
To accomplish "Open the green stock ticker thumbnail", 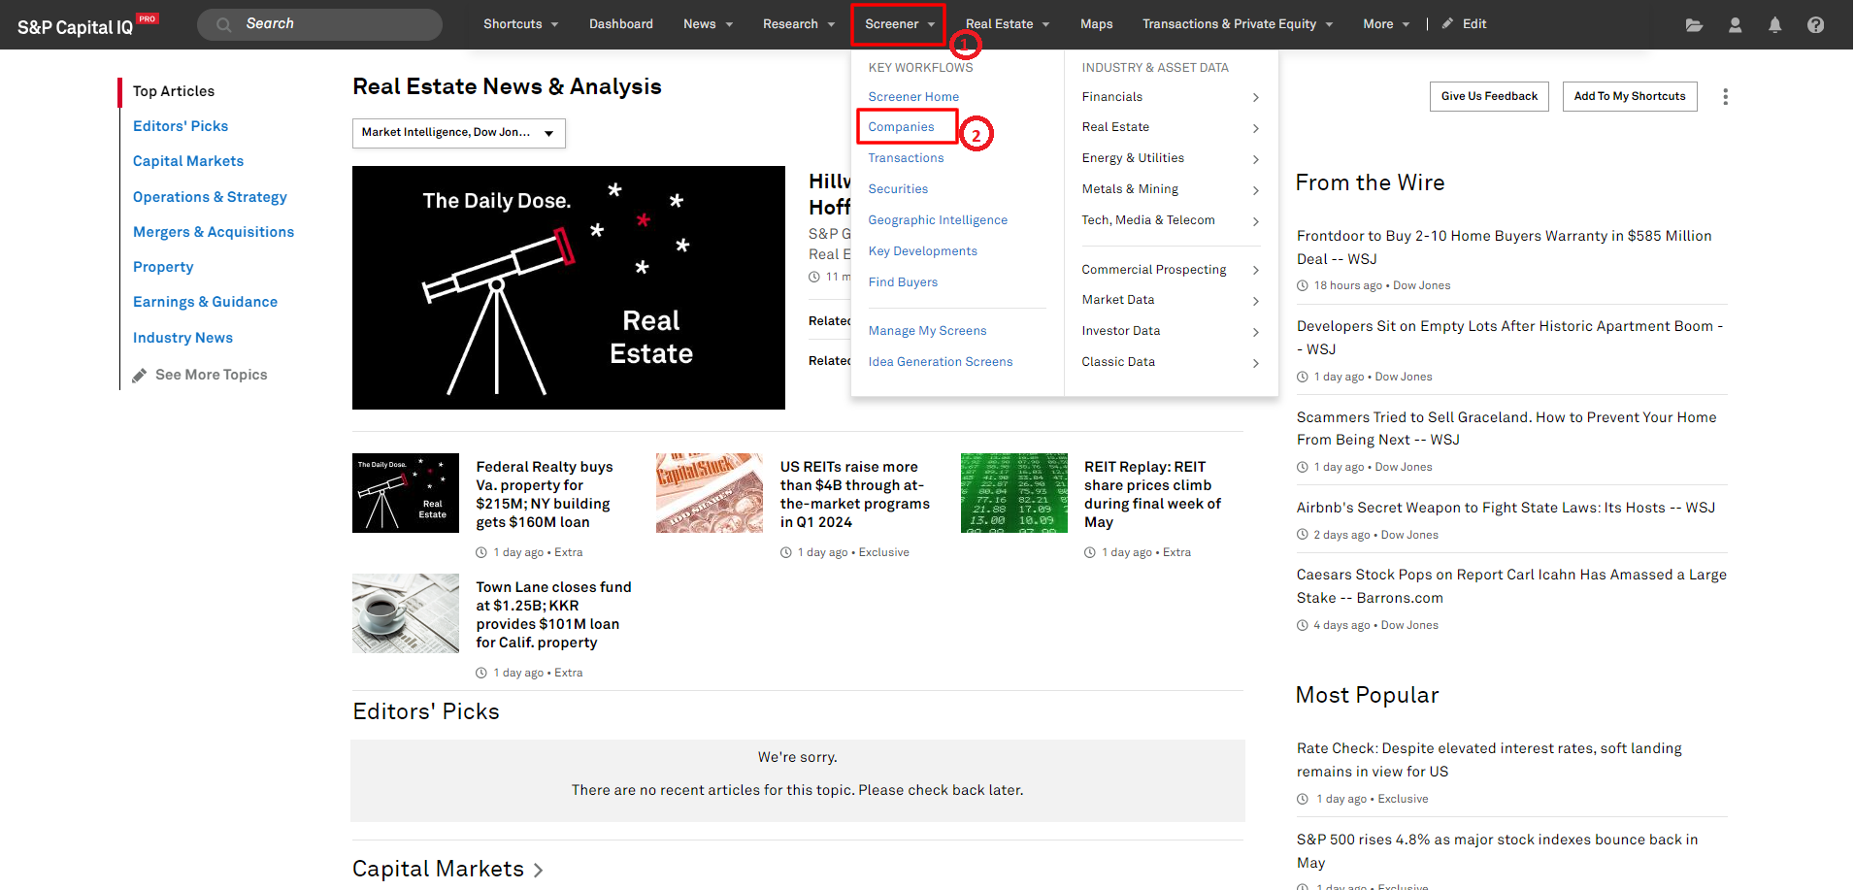I will click(1013, 493).
